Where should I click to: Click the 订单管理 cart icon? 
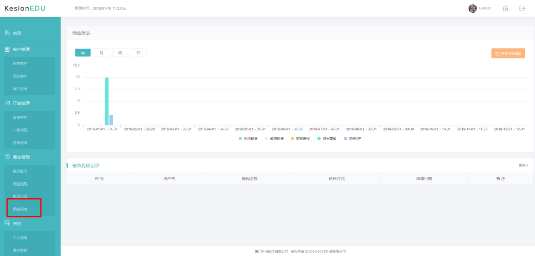tap(7, 103)
